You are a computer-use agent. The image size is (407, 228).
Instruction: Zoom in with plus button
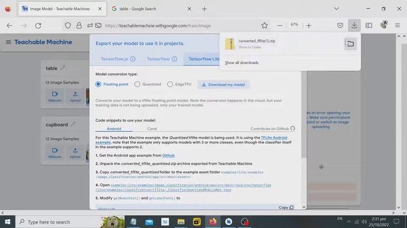308,25
